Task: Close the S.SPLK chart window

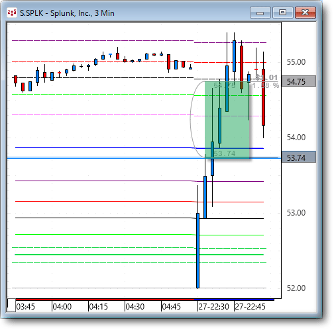Action: pos(306,13)
